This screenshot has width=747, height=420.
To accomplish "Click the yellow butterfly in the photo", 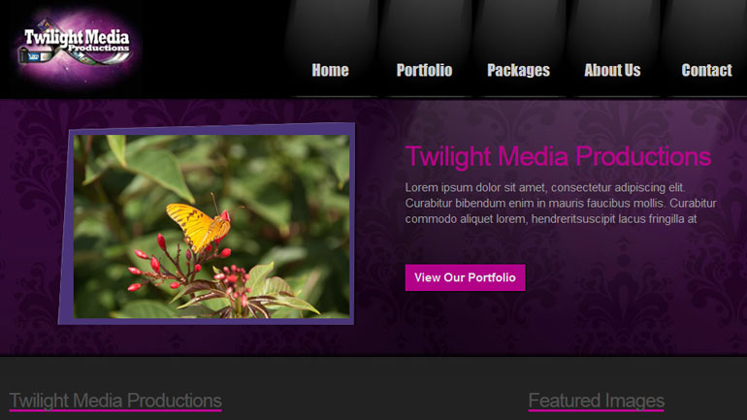I will pyautogui.click(x=199, y=226).
